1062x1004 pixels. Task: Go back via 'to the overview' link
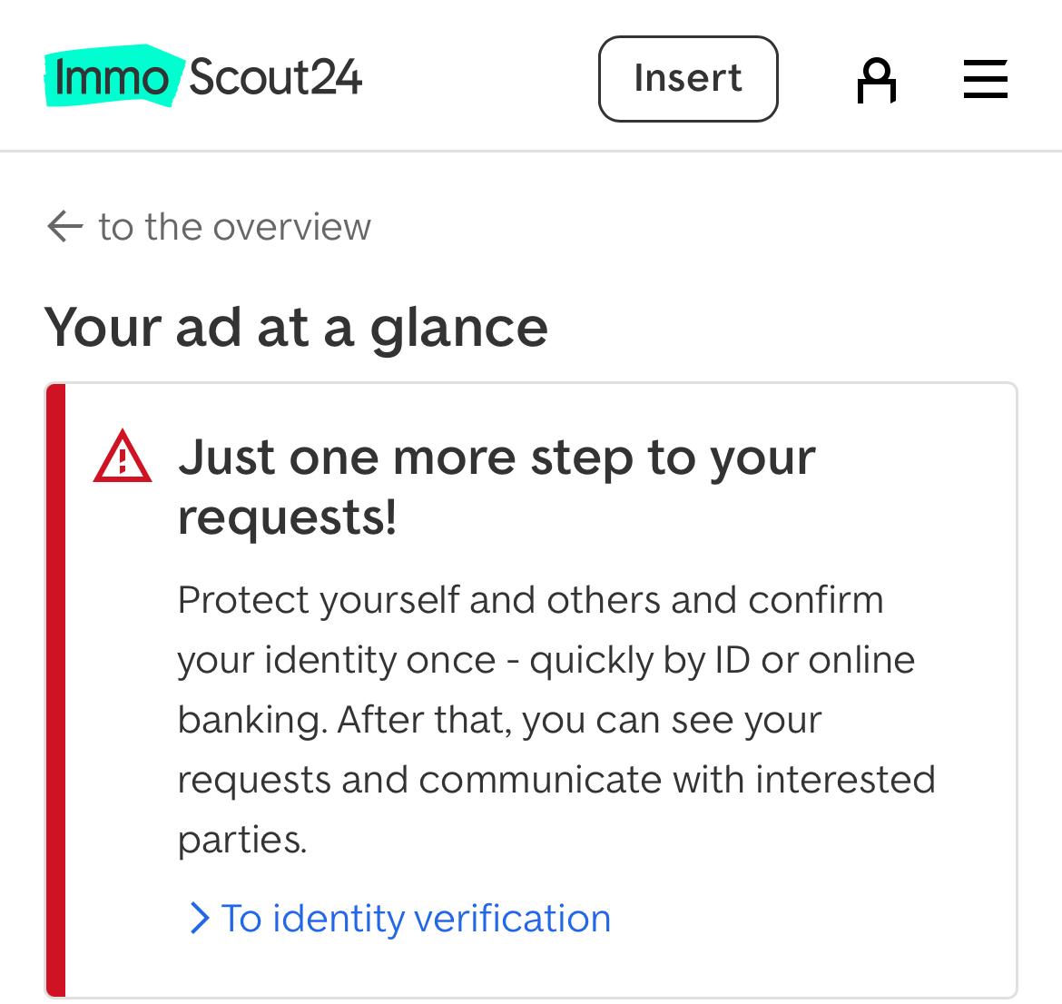pyautogui.click(x=234, y=226)
